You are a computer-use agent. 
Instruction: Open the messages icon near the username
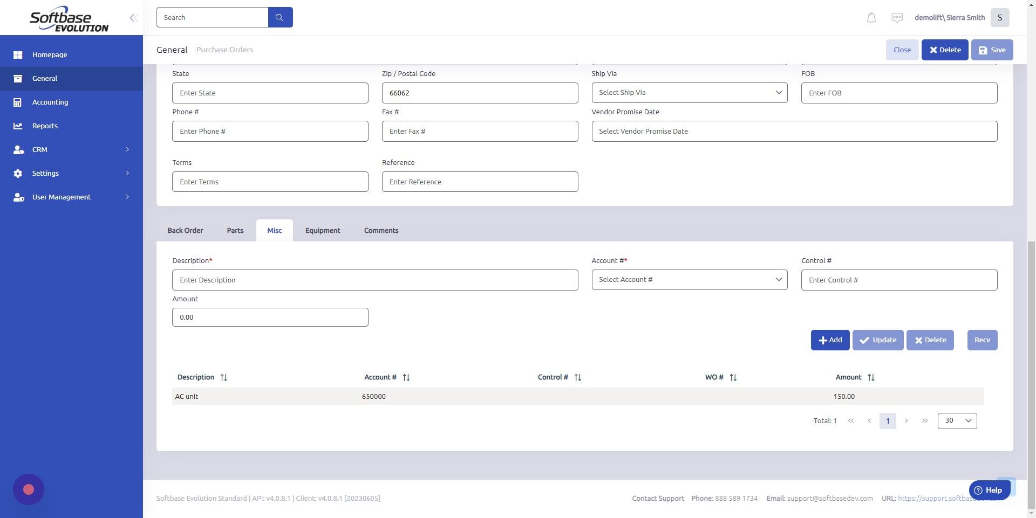click(x=896, y=17)
